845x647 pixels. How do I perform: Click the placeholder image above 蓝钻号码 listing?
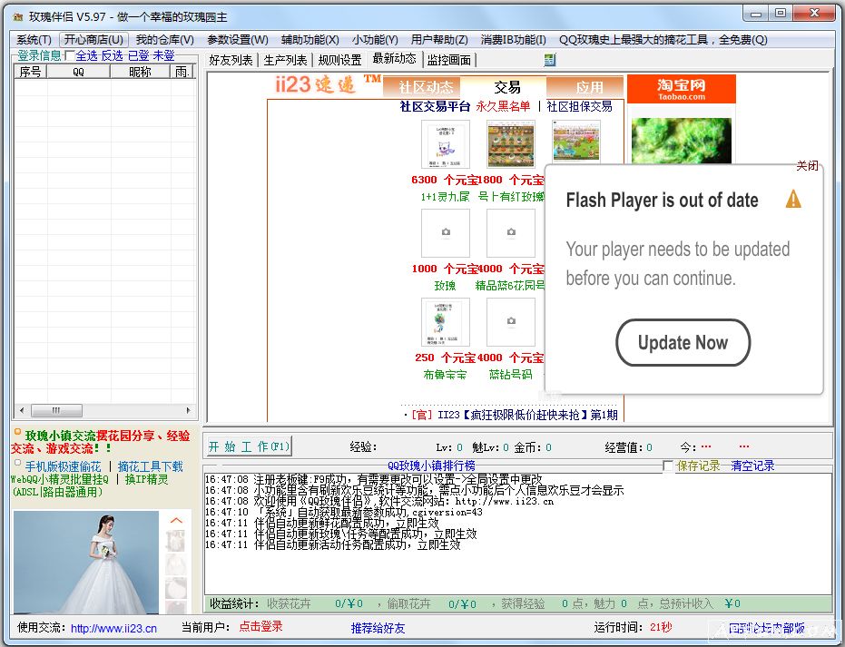click(x=510, y=322)
